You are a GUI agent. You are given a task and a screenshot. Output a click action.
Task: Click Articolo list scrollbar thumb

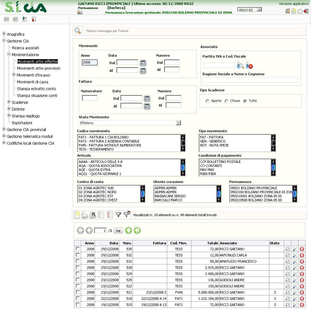pyautogui.click(x=183, y=167)
